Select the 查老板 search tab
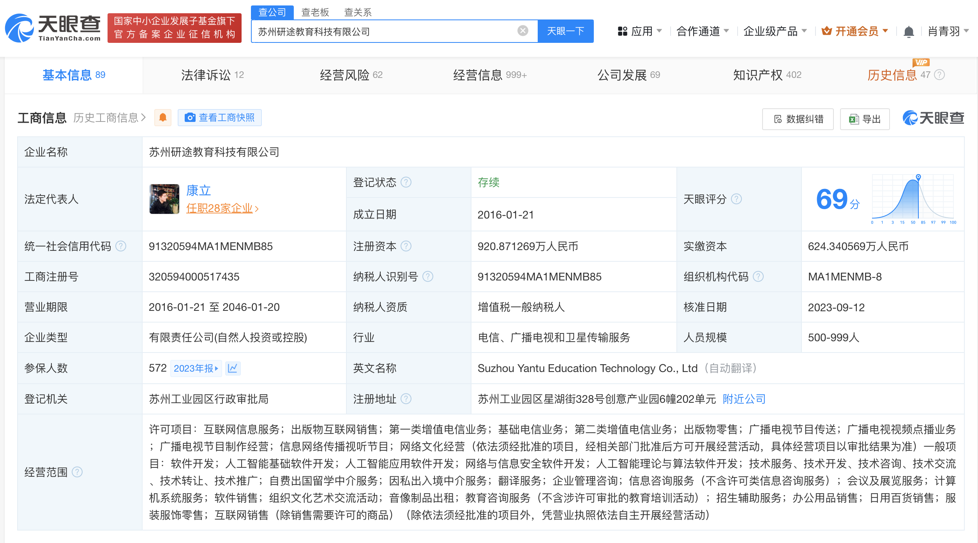Image resolution: width=978 pixels, height=543 pixels. coord(315,12)
